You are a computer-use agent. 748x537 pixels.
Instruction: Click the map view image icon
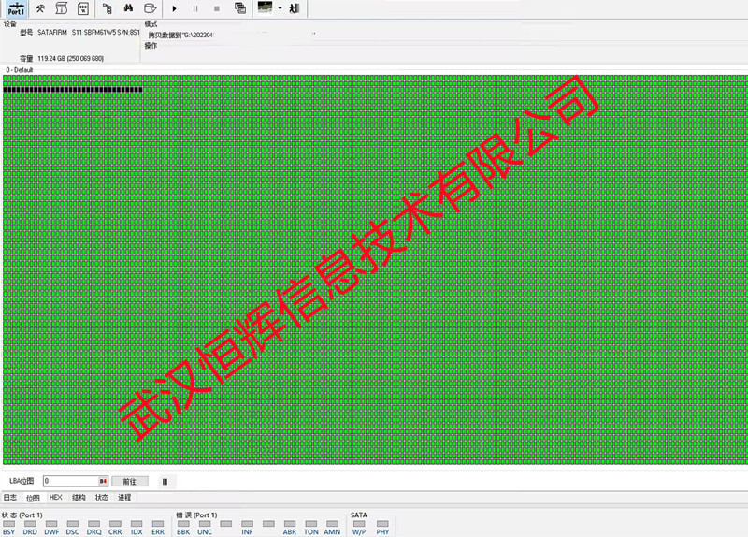[266, 7]
